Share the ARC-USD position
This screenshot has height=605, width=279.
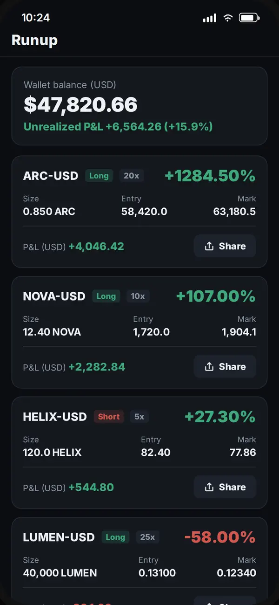coord(225,246)
